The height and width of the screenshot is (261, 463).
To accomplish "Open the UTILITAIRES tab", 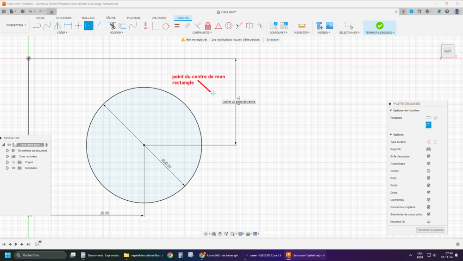I will (159, 18).
